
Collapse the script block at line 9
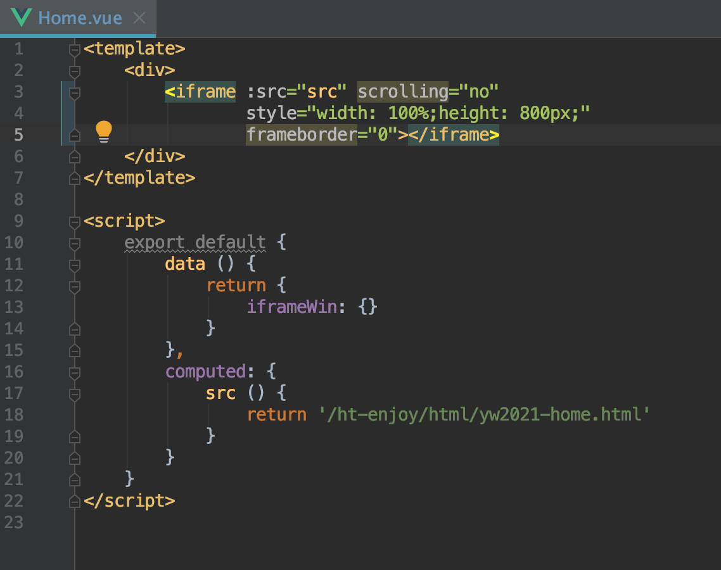pos(75,221)
